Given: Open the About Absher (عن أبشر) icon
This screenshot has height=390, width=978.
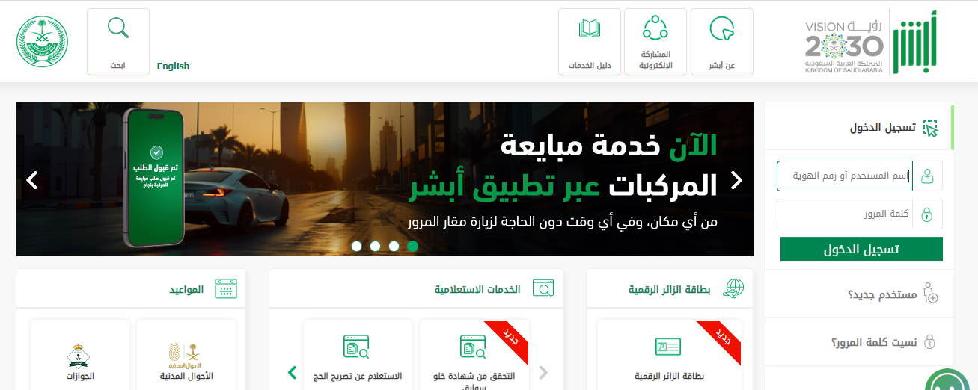Looking at the screenshot, I should click(x=721, y=29).
